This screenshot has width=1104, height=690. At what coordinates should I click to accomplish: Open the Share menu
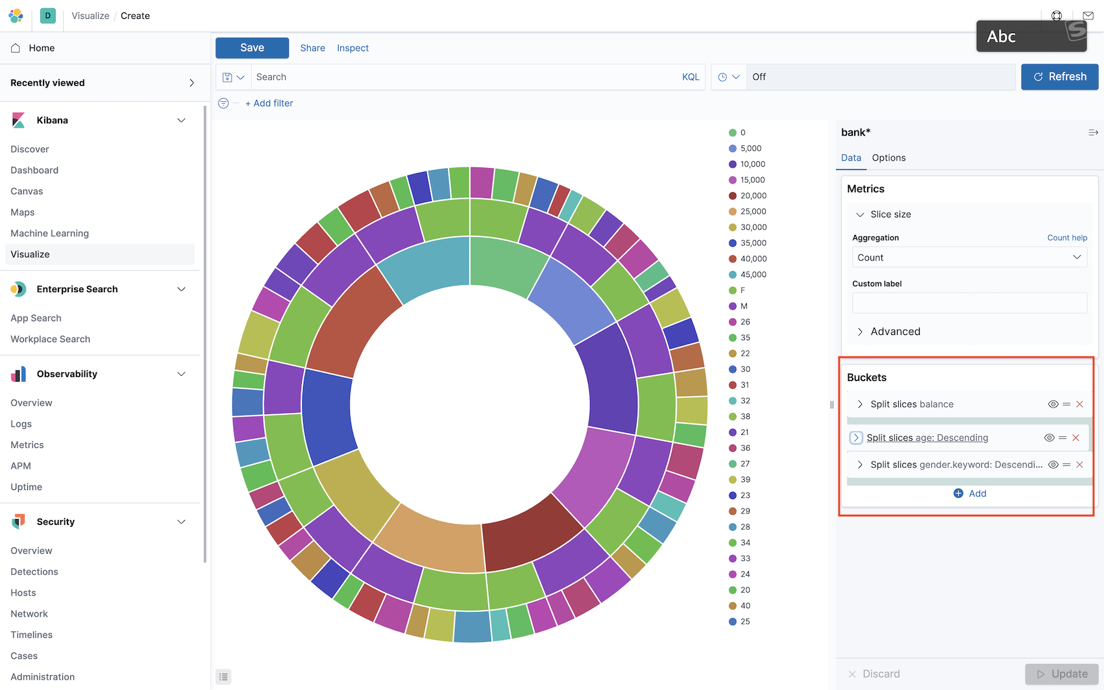point(313,48)
